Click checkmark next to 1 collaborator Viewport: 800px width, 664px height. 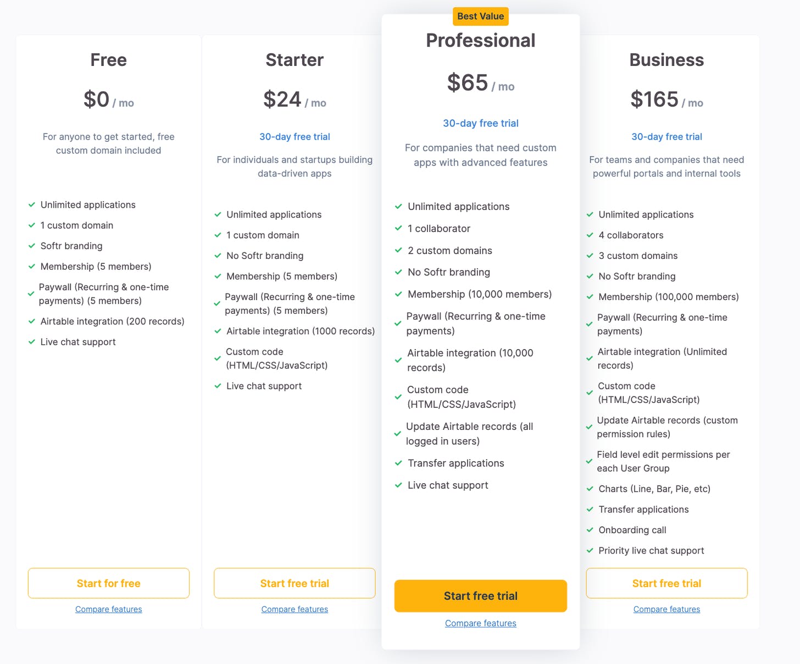(399, 228)
